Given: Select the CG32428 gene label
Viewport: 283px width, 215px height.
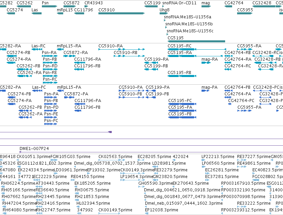Looking at the screenshot, I should 262,3.
